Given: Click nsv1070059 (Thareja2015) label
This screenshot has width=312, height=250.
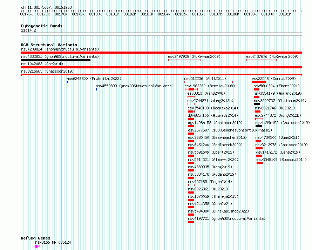Looking at the screenshot, I should point(213,196).
